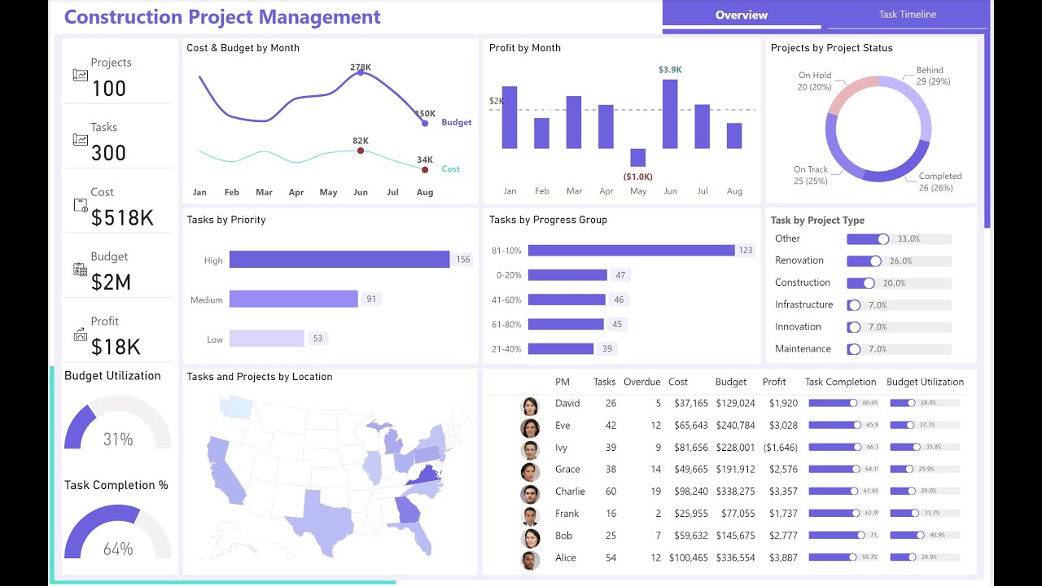Click Charlie's budget value $338,275
The image size is (1042, 586).
[x=735, y=492]
